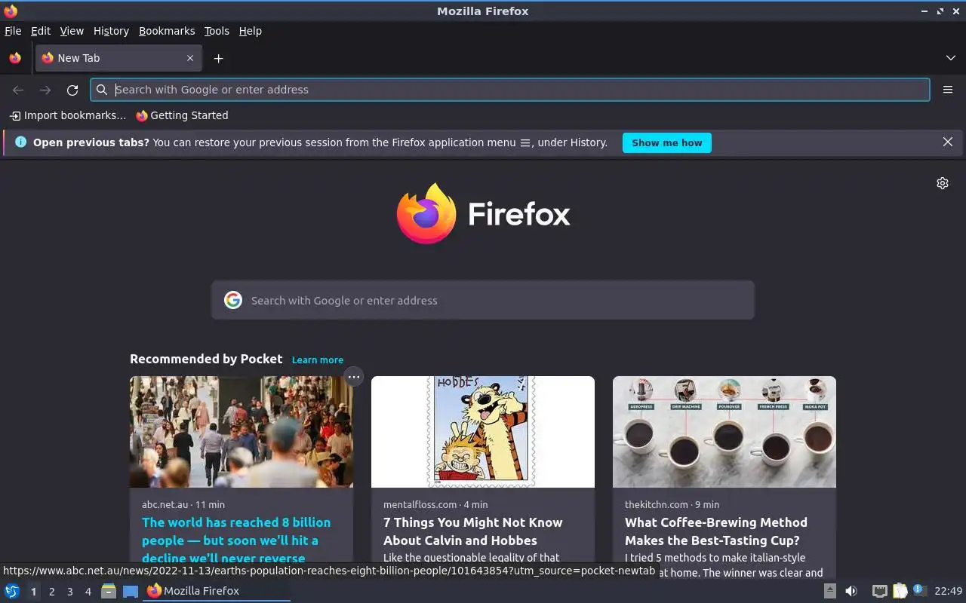This screenshot has width=966, height=603.
Task: Open the Tools menu
Action: [x=217, y=31]
